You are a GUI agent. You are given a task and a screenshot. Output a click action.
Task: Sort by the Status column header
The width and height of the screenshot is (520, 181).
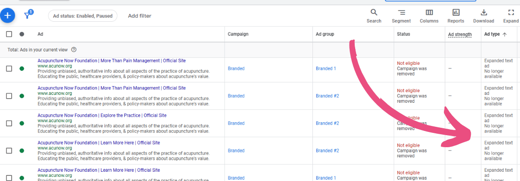point(403,34)
